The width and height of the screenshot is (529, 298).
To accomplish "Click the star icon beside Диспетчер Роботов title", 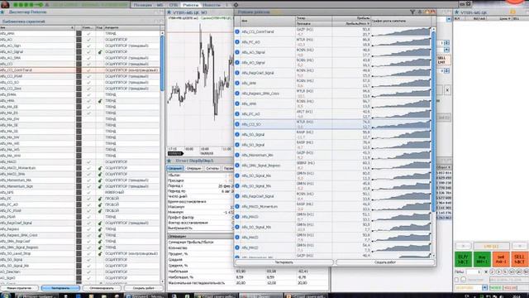I will click(x=2, y=12).
